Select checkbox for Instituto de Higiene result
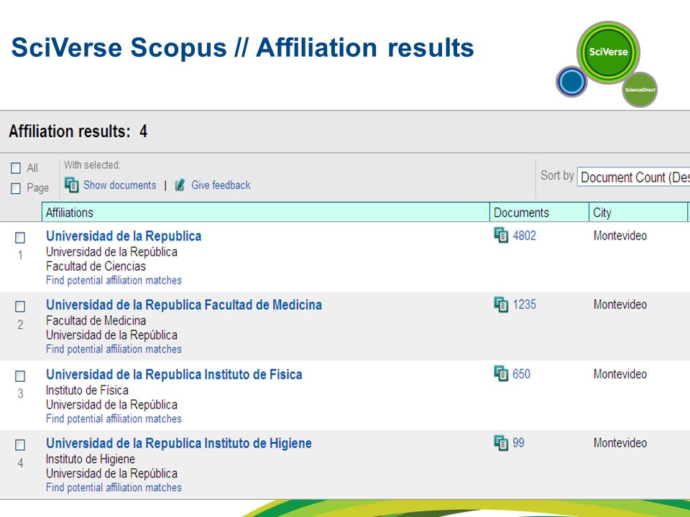Viewport: 690px width, 517px height. 20,445
